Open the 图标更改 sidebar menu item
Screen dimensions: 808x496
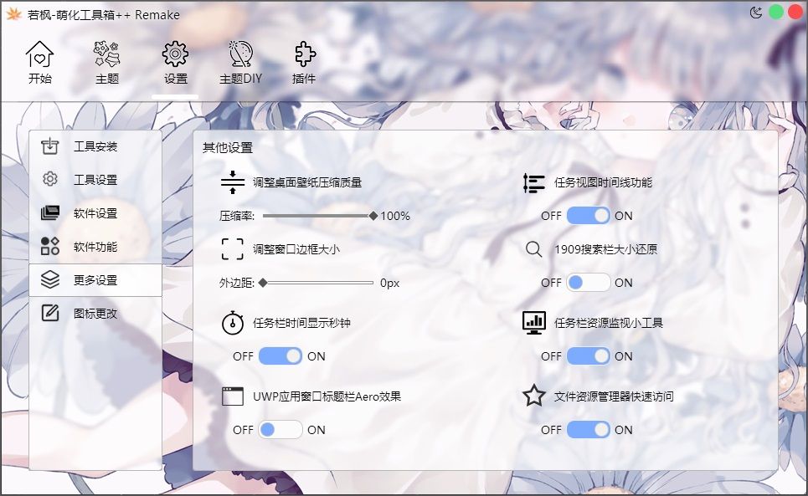[x=95, y=314]
